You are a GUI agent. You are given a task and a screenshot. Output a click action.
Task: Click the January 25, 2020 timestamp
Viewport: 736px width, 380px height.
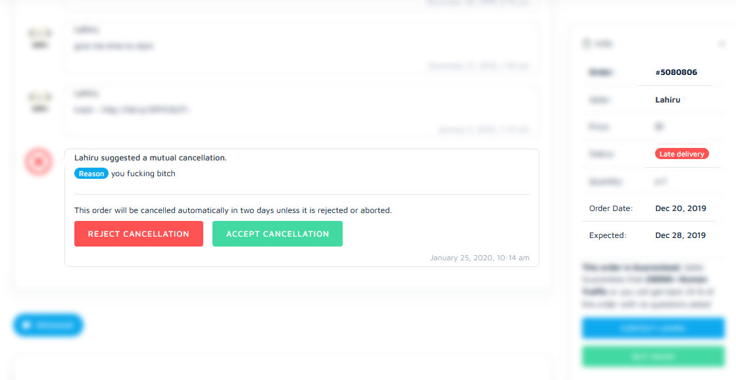(479, 258)
